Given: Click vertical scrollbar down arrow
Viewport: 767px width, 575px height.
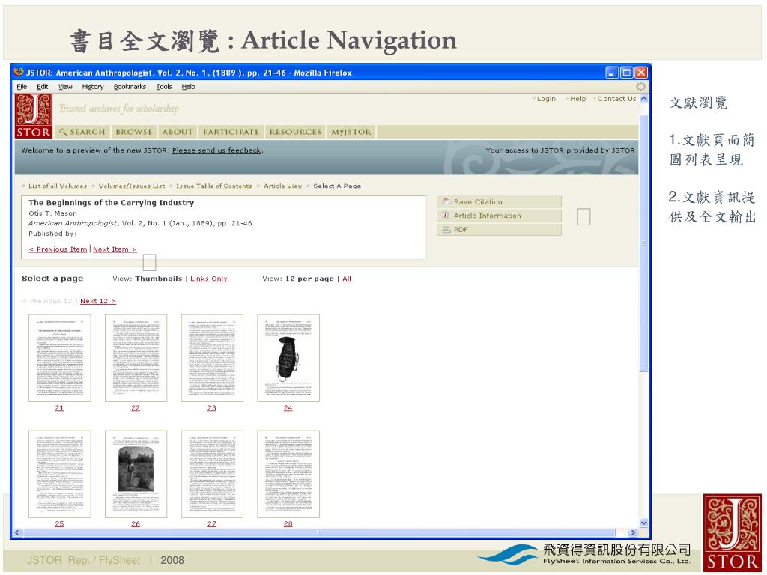Looking at the screenshot, I should [643, 523].
